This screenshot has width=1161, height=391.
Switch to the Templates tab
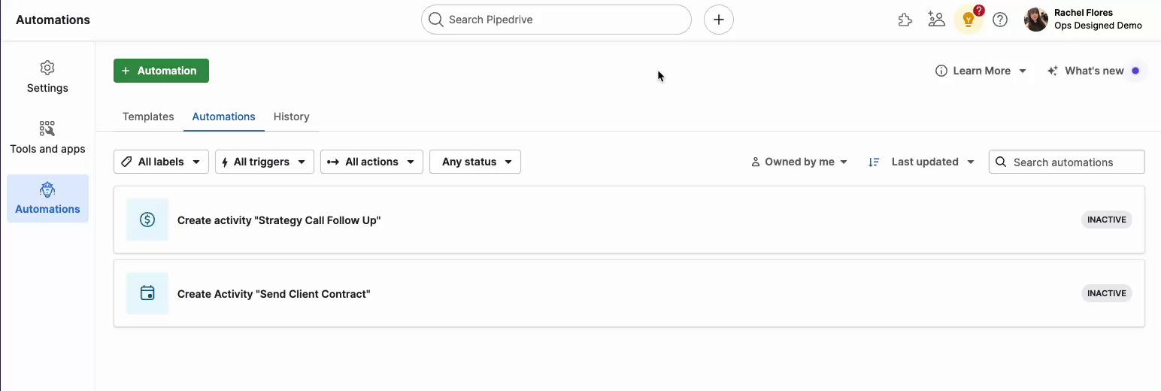tap(148, 117)
